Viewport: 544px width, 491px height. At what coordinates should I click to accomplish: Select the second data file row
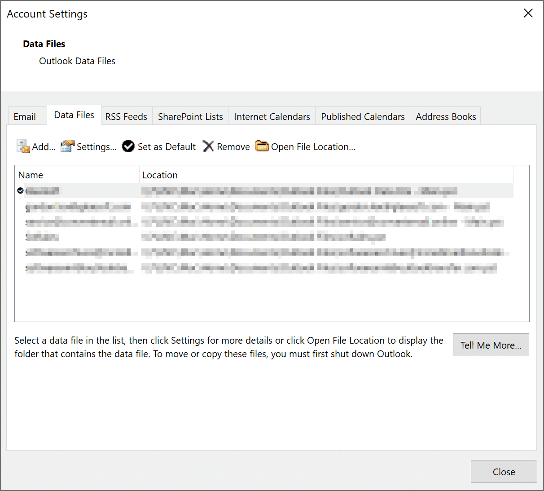(264, 206)
